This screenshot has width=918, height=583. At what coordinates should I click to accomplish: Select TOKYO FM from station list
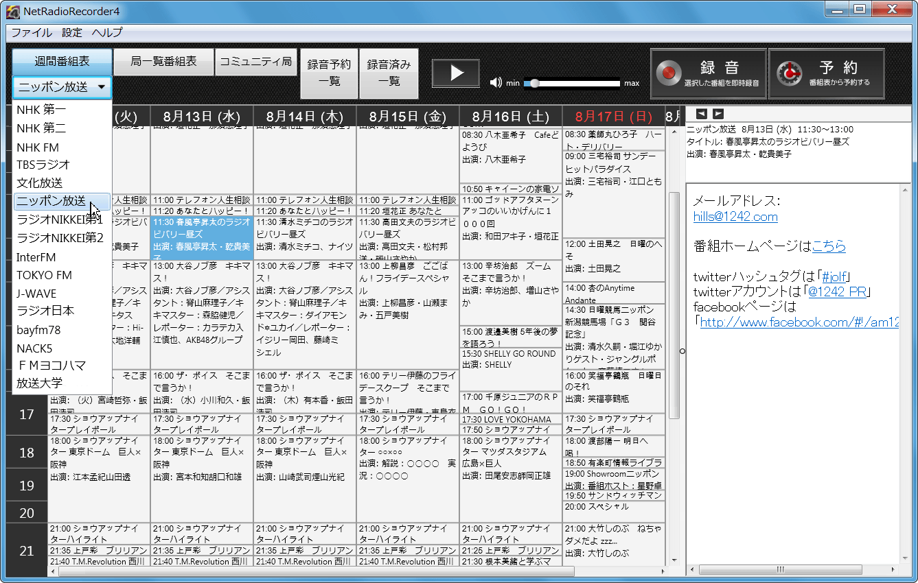coord(62,275)
